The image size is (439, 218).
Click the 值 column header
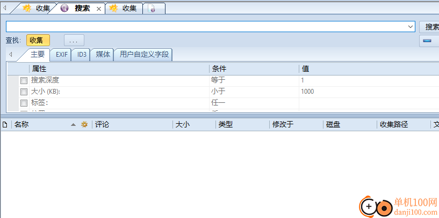click(x=369, y=69)
